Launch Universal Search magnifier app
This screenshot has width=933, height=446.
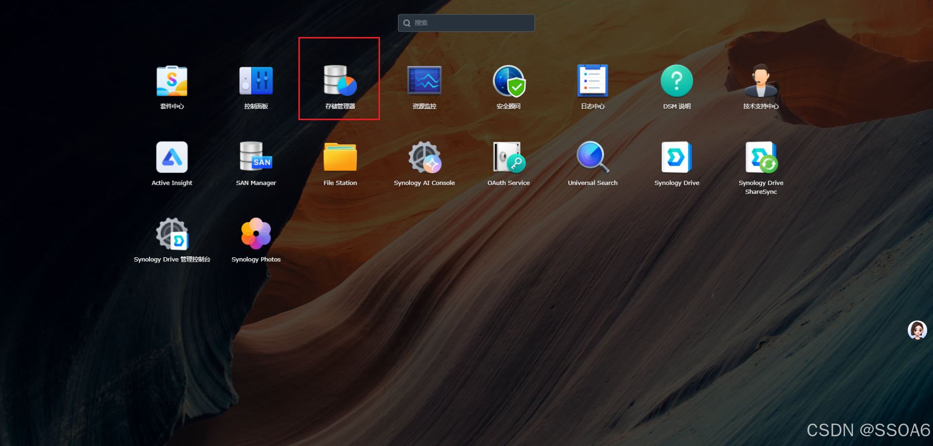593,157
